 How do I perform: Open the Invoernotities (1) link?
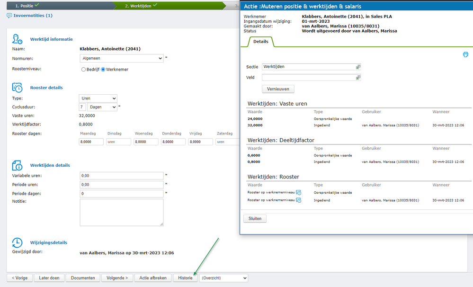[x=33, y=15]
